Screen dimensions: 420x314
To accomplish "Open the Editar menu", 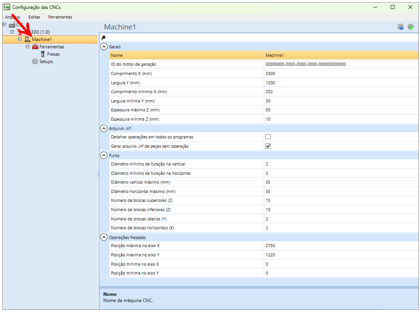I will coord(34,17).
